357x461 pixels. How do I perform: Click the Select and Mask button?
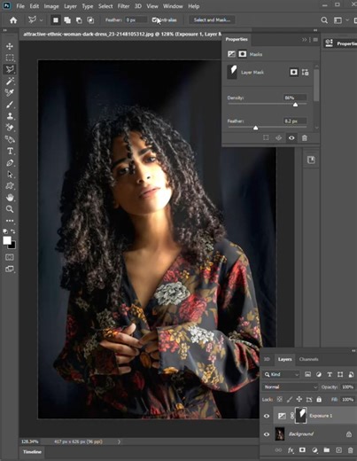212,20
